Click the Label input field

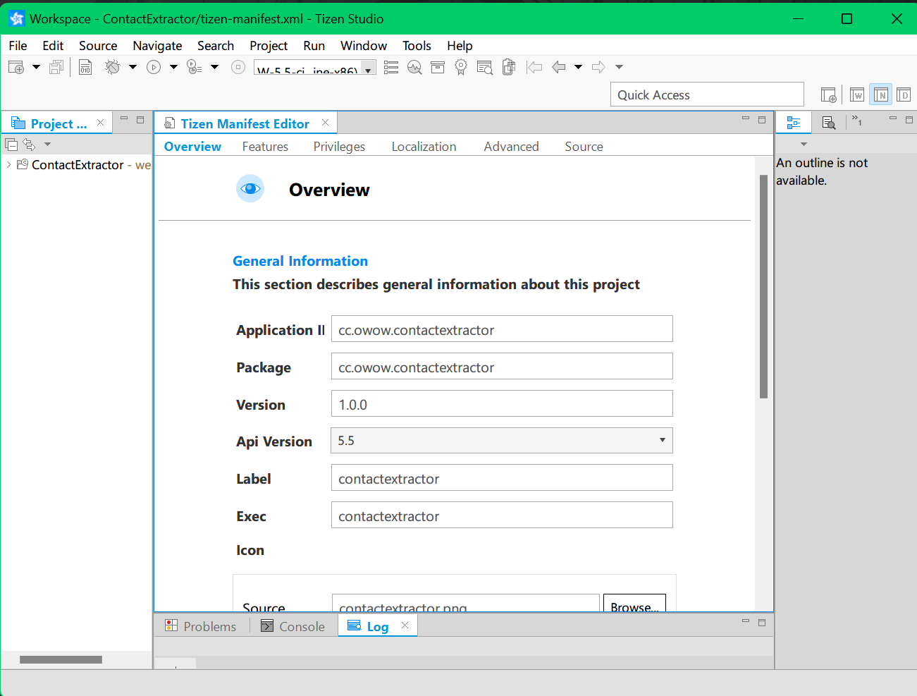coord(501,478)
